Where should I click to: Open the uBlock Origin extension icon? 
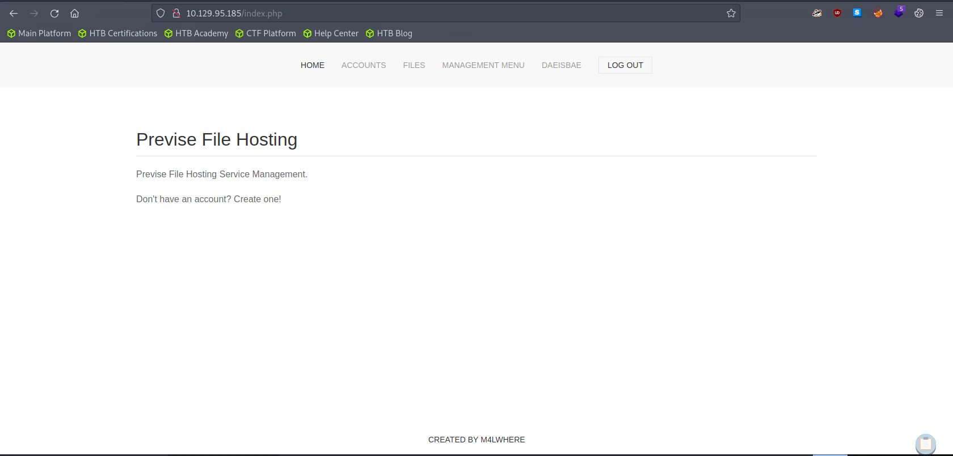837,13
